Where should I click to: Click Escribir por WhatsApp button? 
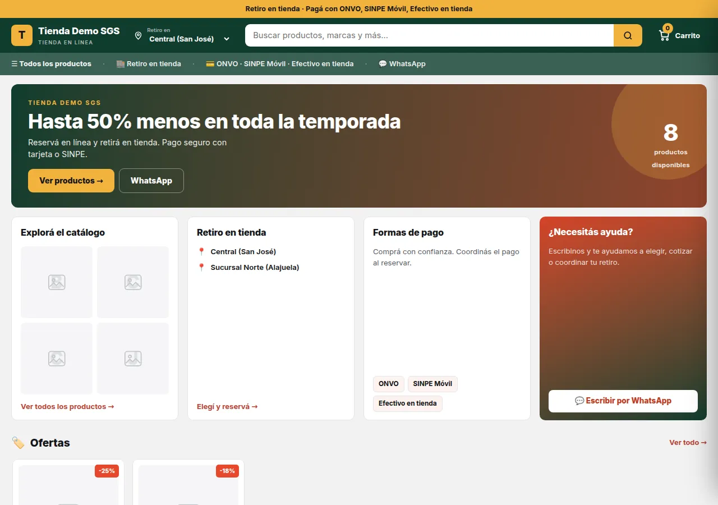pos(623,401)
